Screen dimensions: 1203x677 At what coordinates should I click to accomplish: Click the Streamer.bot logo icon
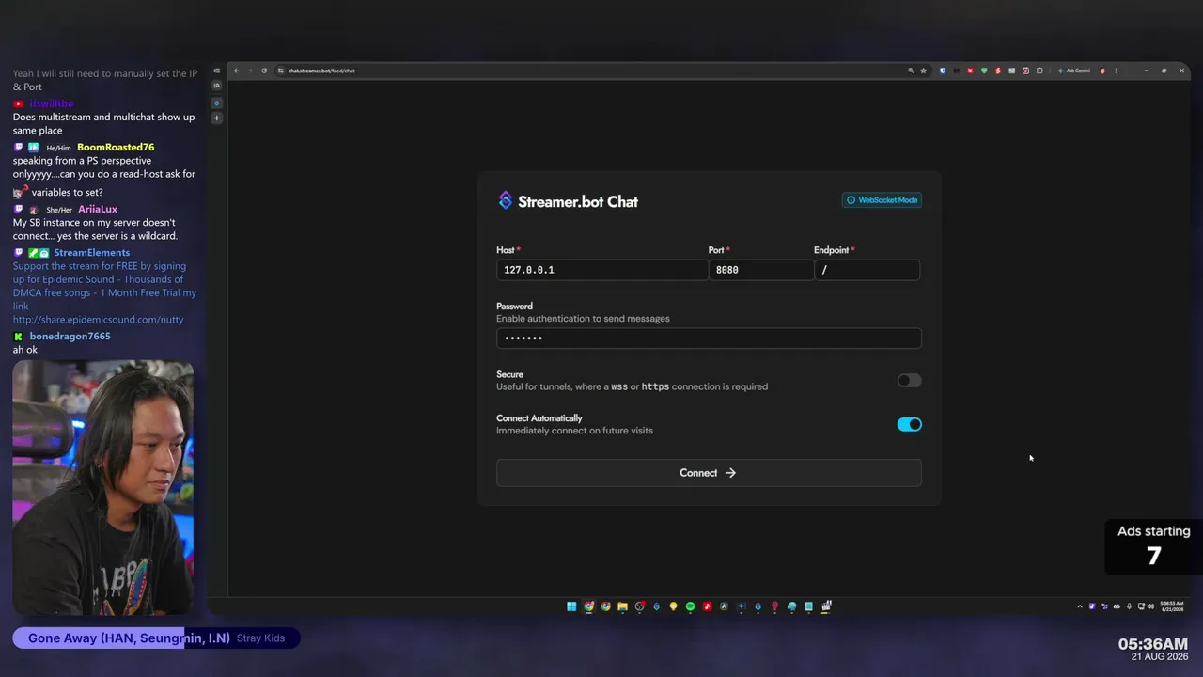(506, 200)
